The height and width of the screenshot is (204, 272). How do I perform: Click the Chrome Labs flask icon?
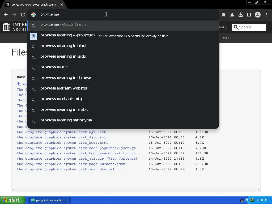(x=232, y=15)
